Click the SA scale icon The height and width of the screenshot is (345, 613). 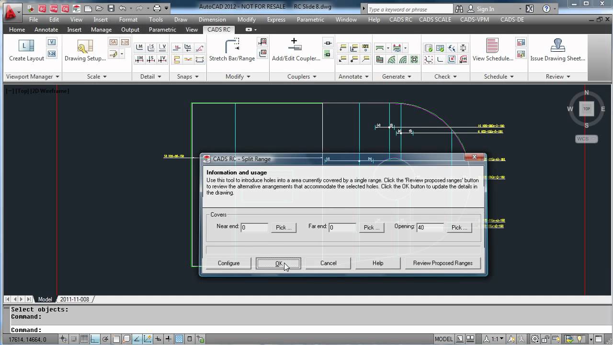point(114,42)
